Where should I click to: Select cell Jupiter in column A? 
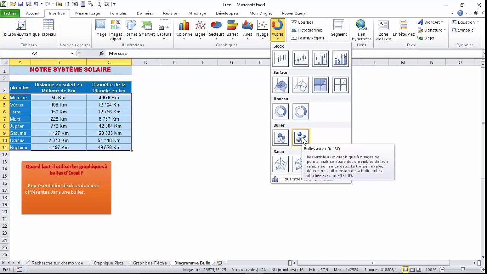(x=20, y=126)
